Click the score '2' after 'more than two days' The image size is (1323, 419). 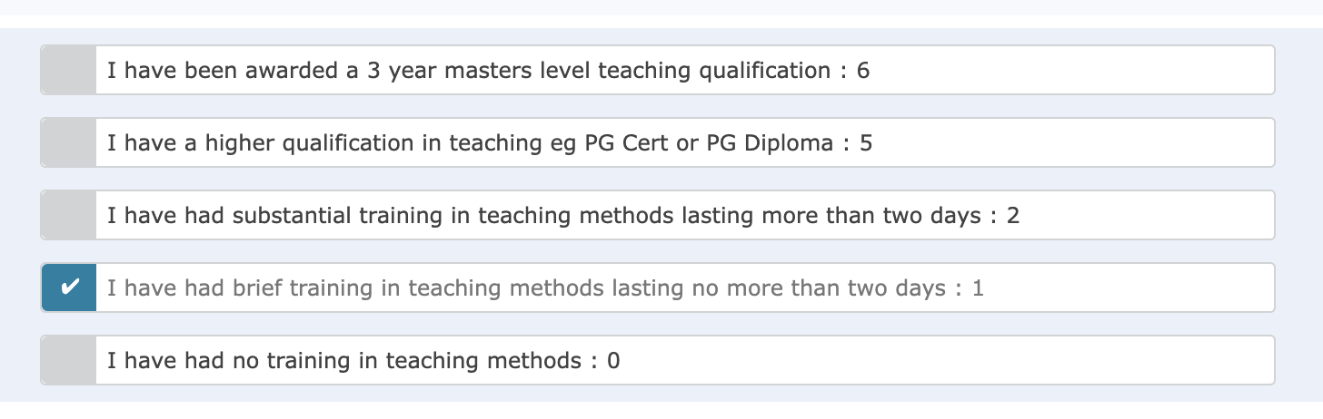(1013, 215)
